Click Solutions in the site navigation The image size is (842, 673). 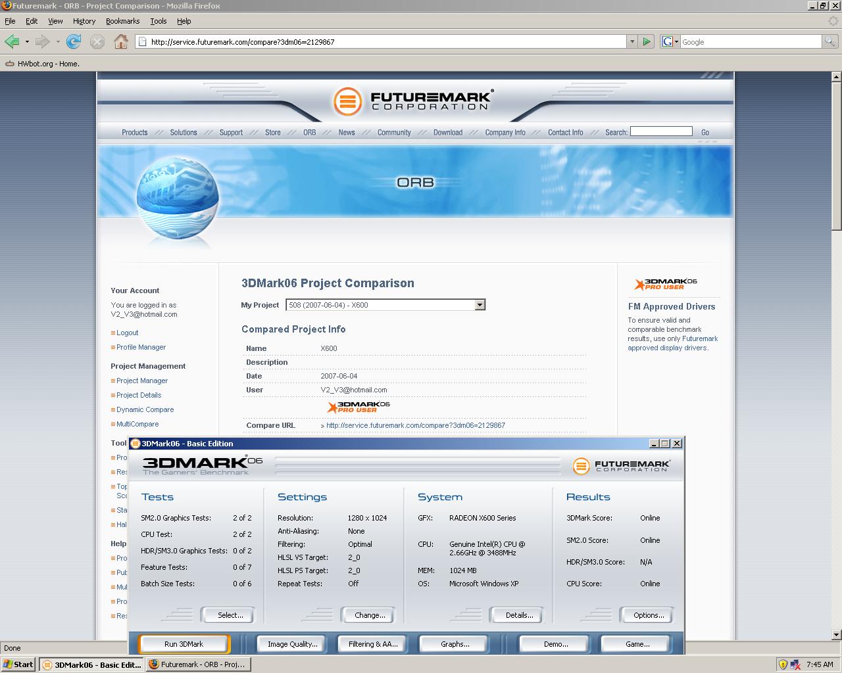point(184,132)
